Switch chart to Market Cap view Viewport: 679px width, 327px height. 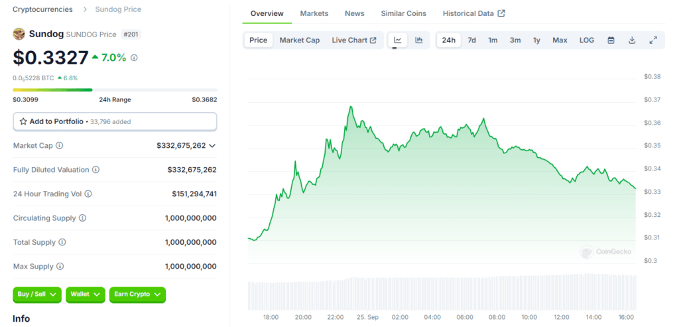pos(300,40)
